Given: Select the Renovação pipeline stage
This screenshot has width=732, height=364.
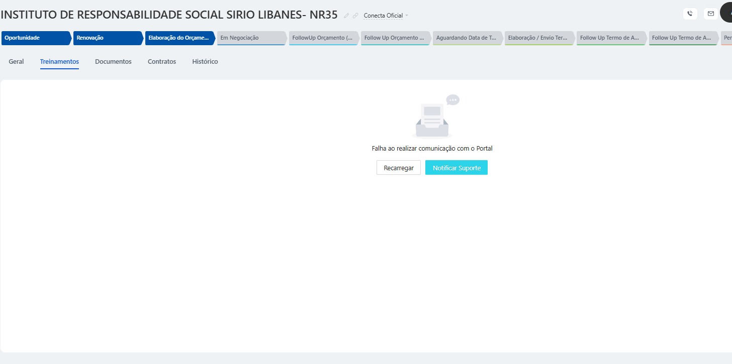Looking at the screenshot, I should click(x=107, y=38).
